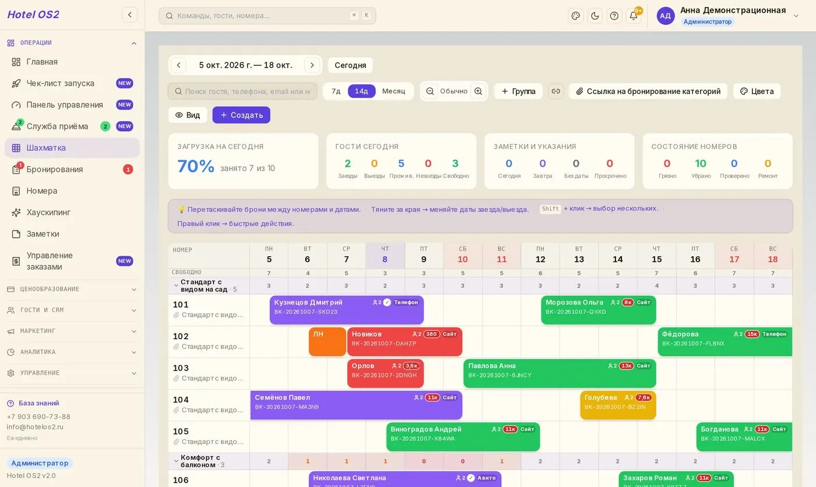Image resolution: width=816 pixels, height=487 pixels.
Task: Open the help question mark icon
Action: [x=614, y=16]
